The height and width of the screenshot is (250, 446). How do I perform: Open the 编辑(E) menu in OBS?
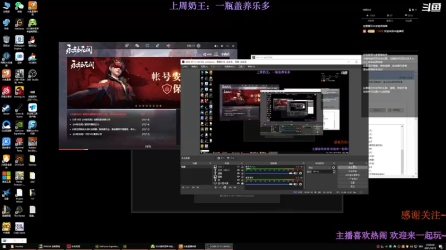[x=195, y=66]
